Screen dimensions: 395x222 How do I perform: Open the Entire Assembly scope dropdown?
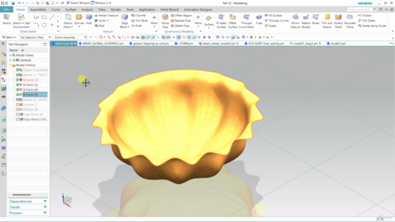point(70,37)
